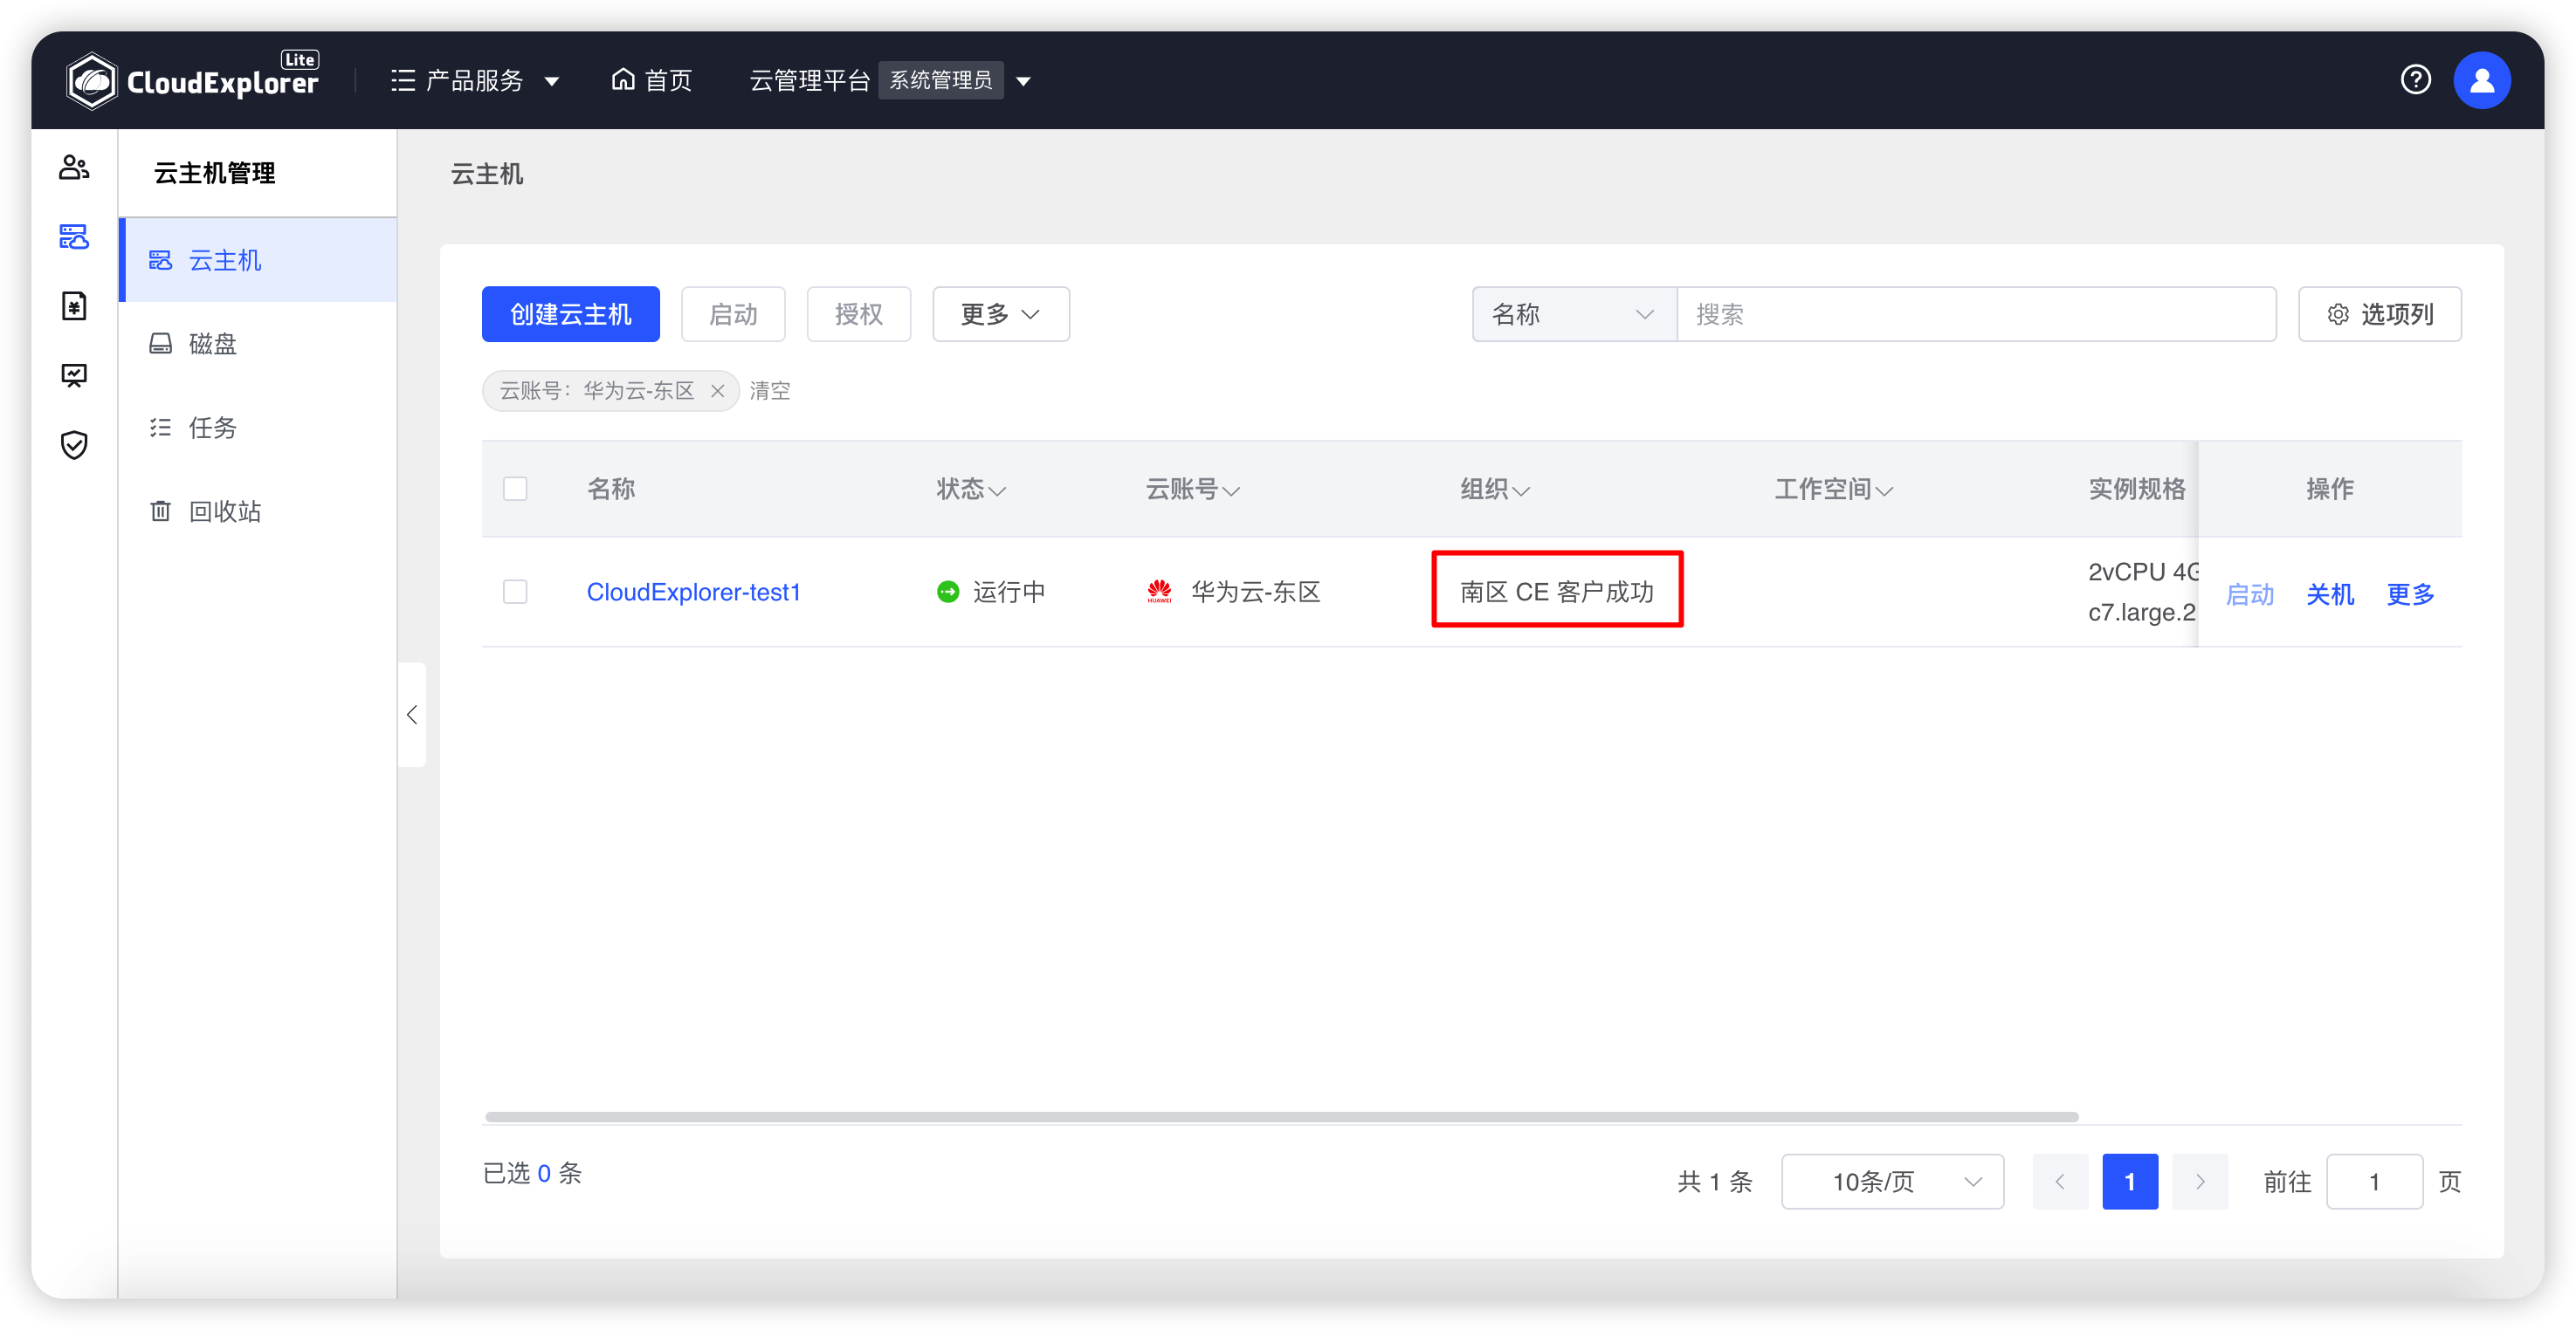This screenshot has height=1330, width=2576.
Task: Open the CloudExplorer-test1 host link
Action: tap(693, 592)
